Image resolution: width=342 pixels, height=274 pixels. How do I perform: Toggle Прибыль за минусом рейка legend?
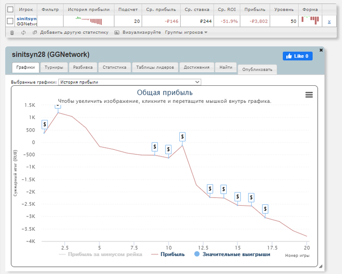coord(101,254)
